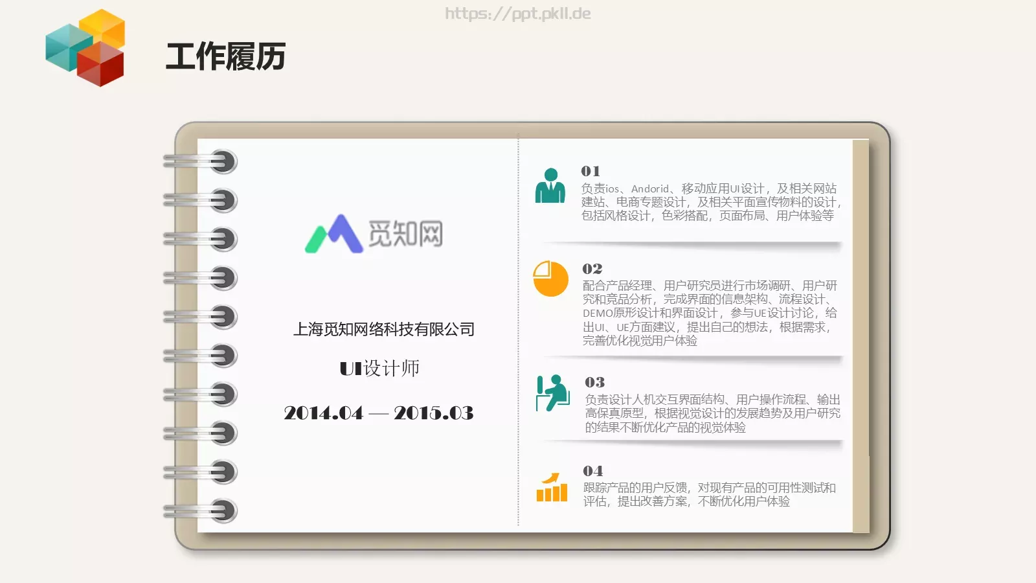Click the teal person-at-desk icon beside 03
Image resolution: width=1036 pixels, height=583 pixels.
coord(552,393)
